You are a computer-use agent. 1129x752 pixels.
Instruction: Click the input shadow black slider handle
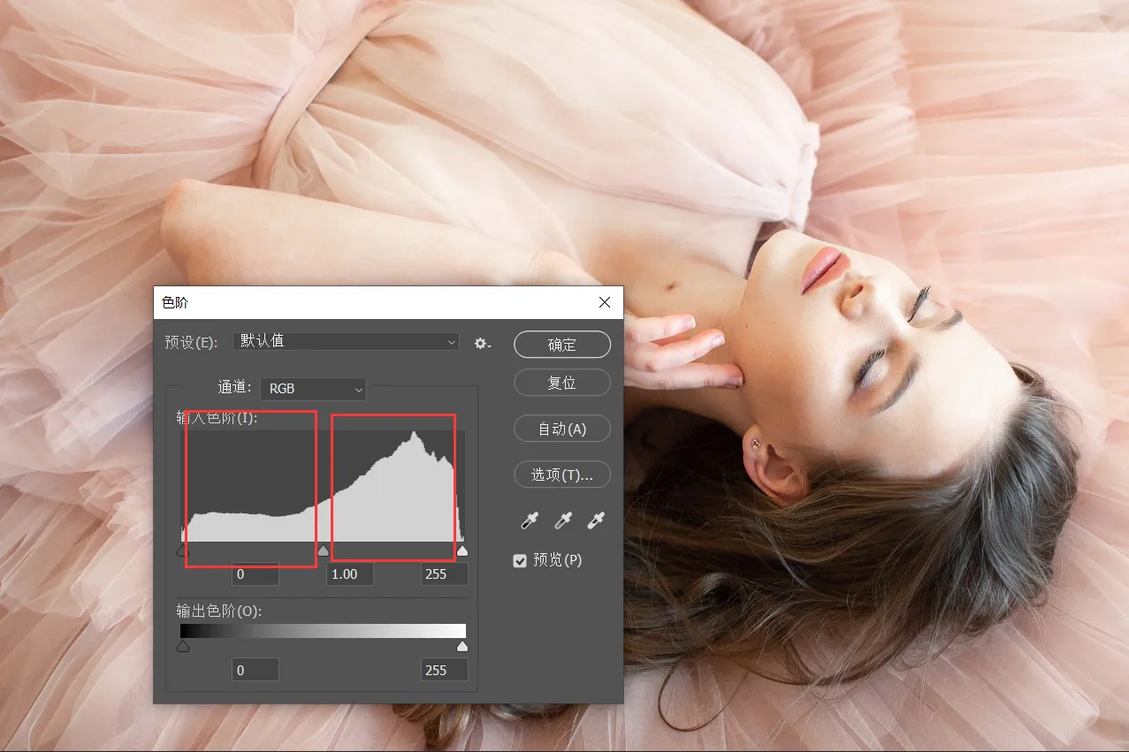183,551
